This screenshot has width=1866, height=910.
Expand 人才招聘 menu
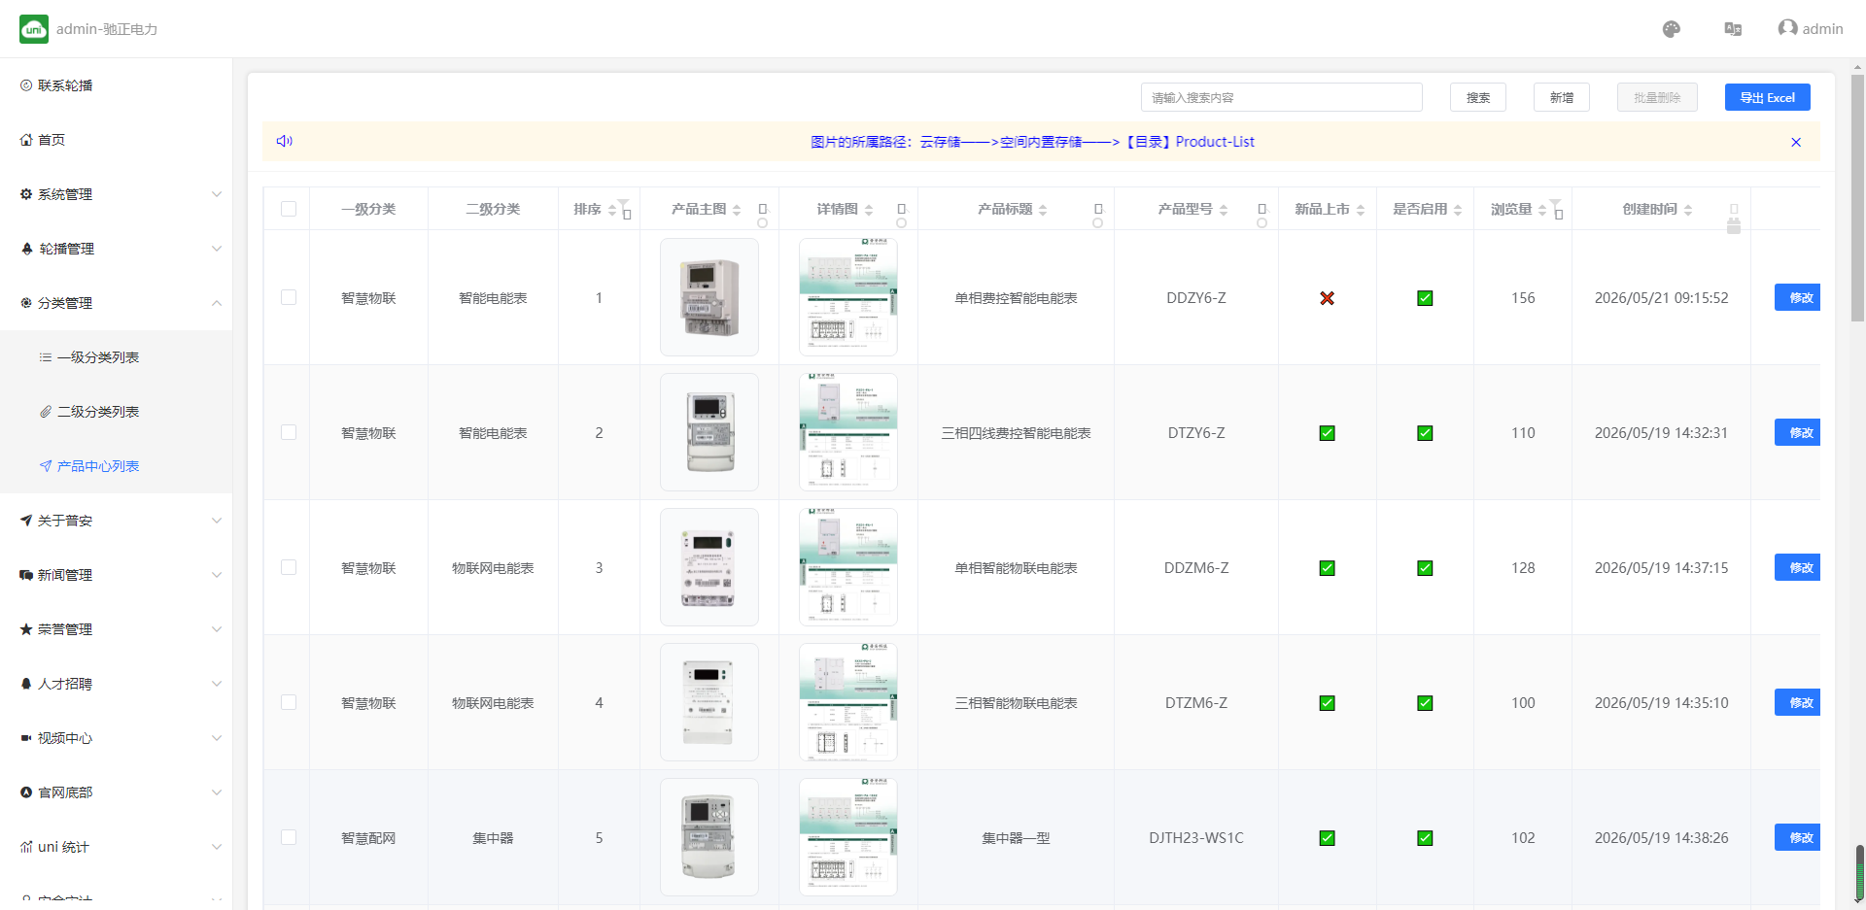tap(117, 684)
